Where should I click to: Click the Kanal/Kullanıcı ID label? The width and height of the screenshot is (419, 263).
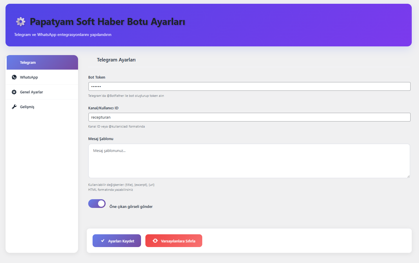(103, 108)
